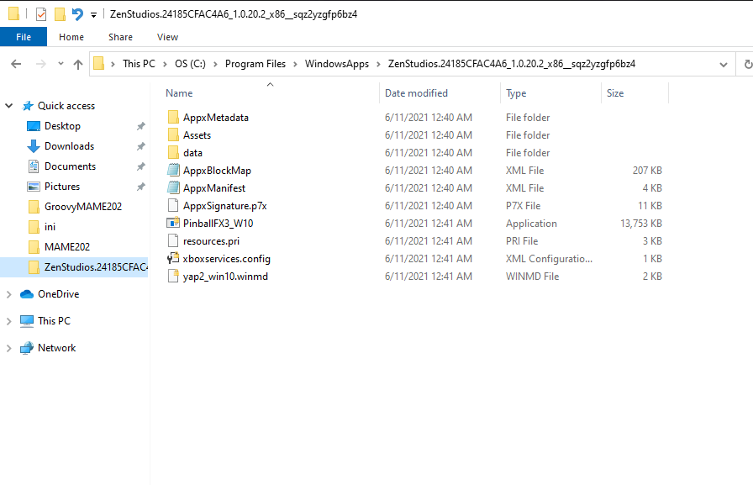Click XML File type of AppxManifest

pos(524,187)
